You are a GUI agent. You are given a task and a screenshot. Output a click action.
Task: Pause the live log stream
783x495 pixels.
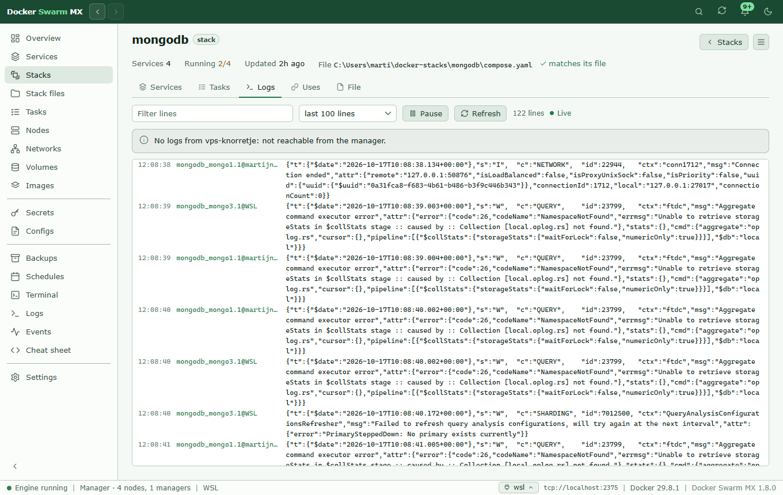pyautogui.click(x=425, y=113)
